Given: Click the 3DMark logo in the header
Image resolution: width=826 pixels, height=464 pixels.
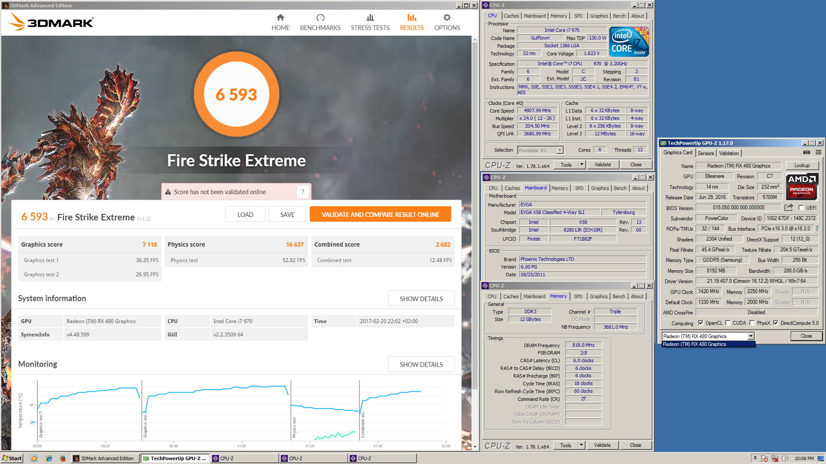Looking at the screenshot, I should 52,22.
